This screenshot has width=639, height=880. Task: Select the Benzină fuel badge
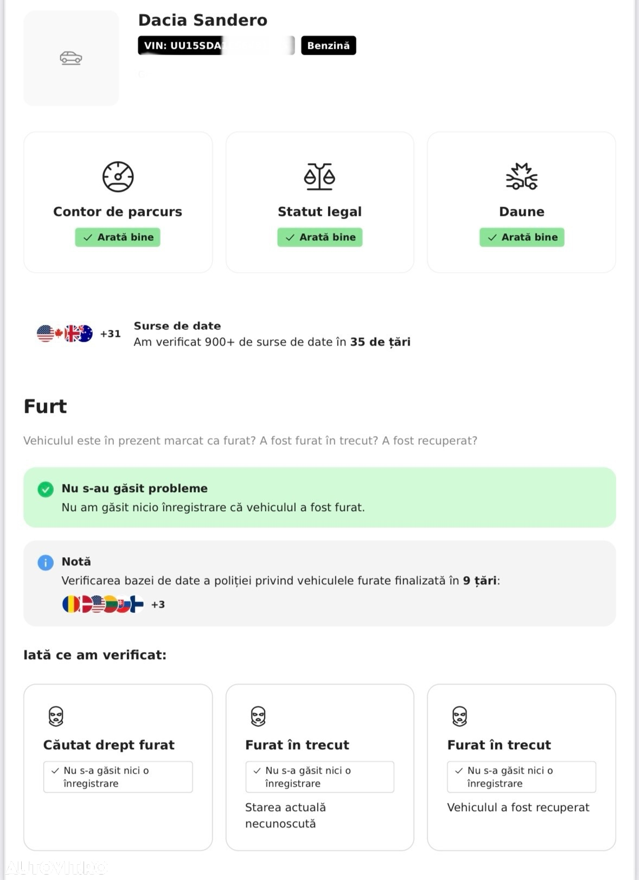pyautogui.click(x=329, y=46)
